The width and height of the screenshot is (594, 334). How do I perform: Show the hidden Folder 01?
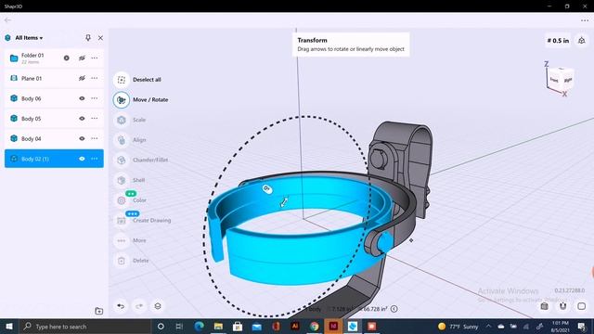coord(82,58)
